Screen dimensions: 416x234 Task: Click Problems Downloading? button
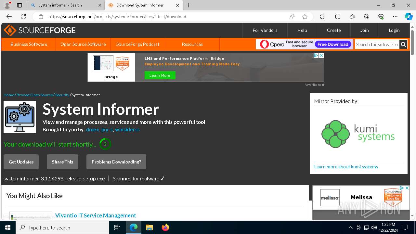pos(116,162)
